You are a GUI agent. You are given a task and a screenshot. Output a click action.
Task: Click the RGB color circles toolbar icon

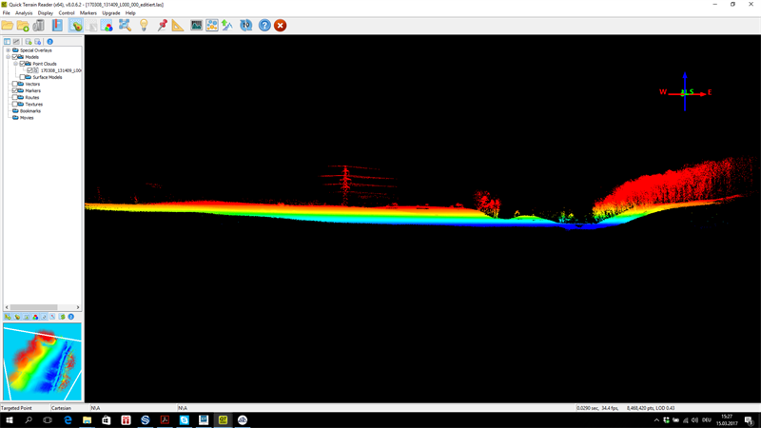(x=107, y=26)
